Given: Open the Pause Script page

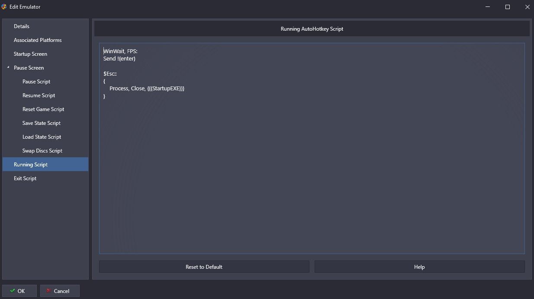Looking at the screenshot, I should pos(45,82).
